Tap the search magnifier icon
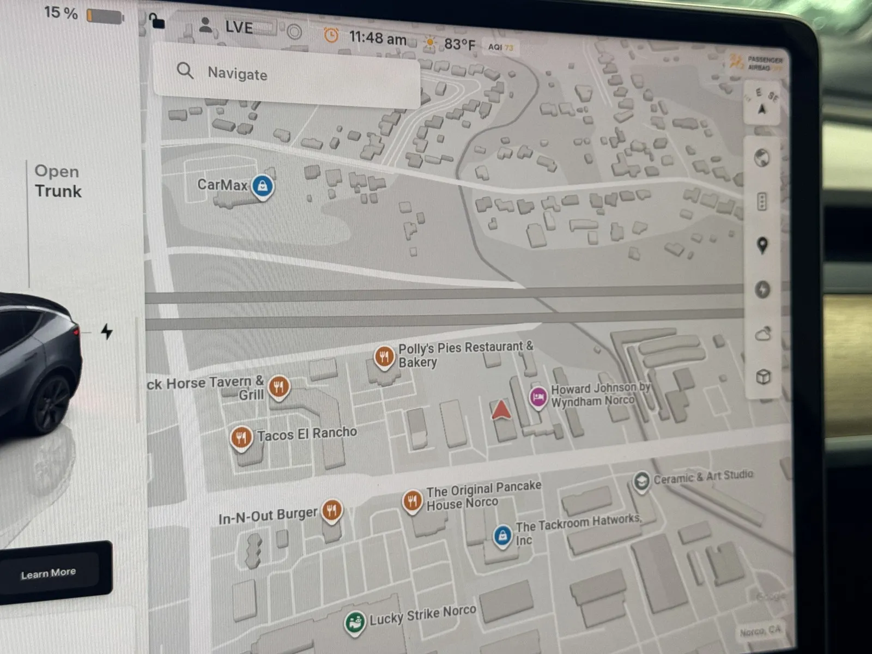Viewport: 872px width, 654px height. tap(185, 70)
